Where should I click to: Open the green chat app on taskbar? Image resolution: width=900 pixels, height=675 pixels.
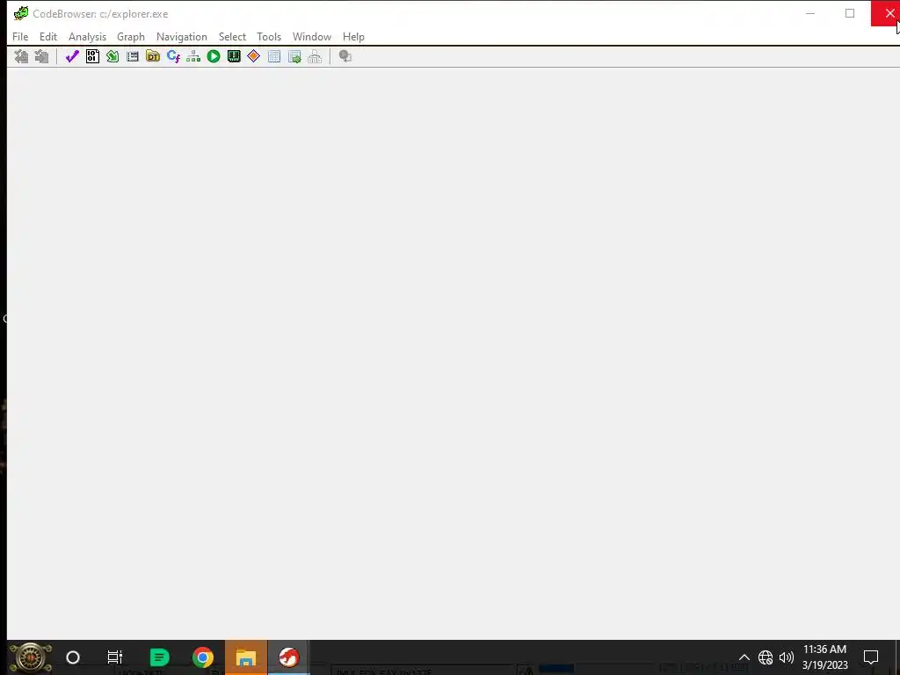159,657
